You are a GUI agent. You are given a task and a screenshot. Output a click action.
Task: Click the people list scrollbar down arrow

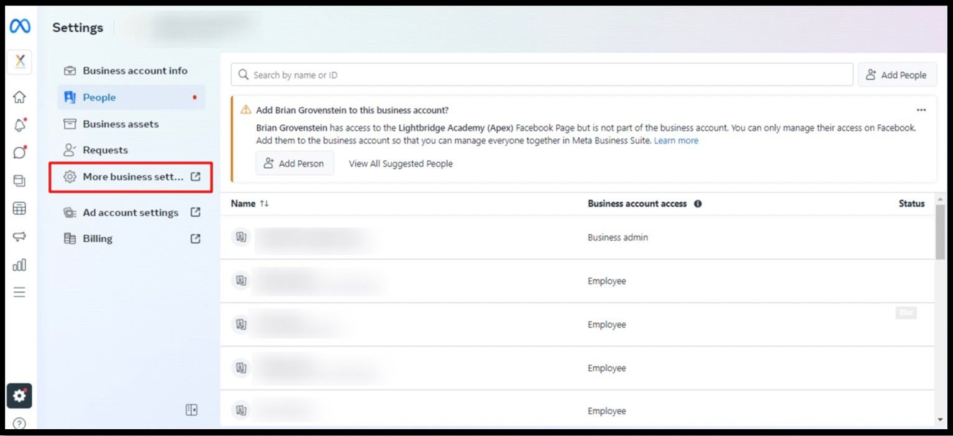pos(940,420)
